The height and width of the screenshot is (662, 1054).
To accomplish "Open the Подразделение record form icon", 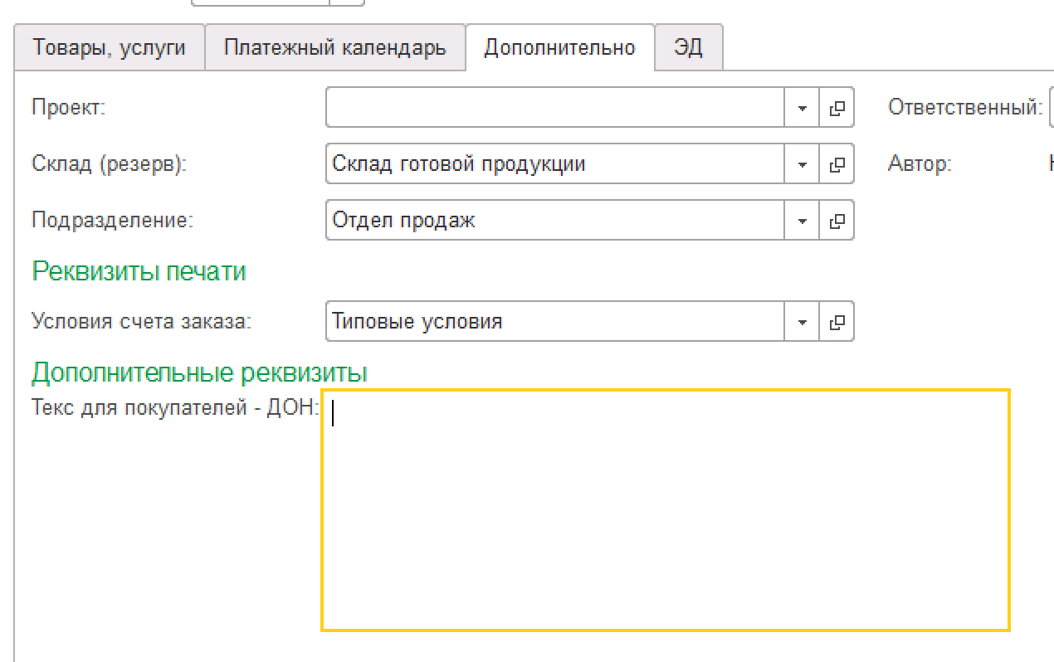I will (x=837, y=221).
